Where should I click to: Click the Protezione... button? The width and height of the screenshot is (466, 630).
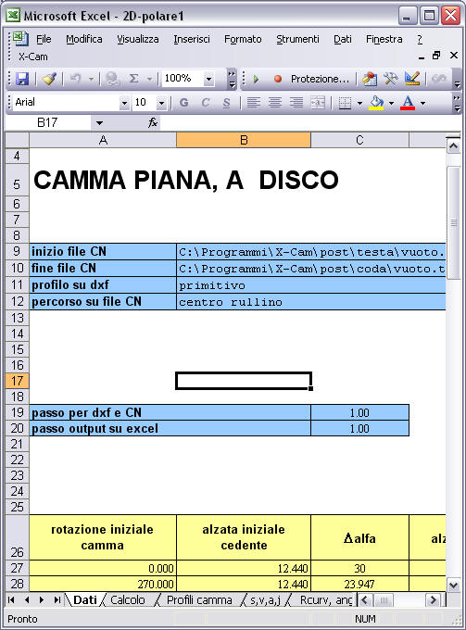[320, 79]
